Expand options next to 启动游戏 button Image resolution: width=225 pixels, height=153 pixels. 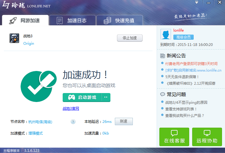106,97
